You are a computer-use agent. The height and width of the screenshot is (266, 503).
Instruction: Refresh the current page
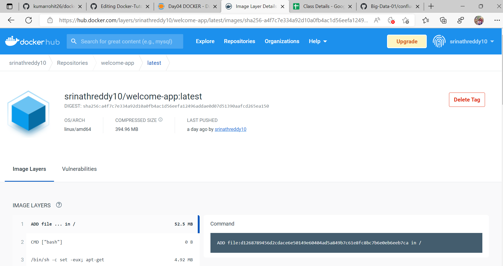tap(29, 20)
